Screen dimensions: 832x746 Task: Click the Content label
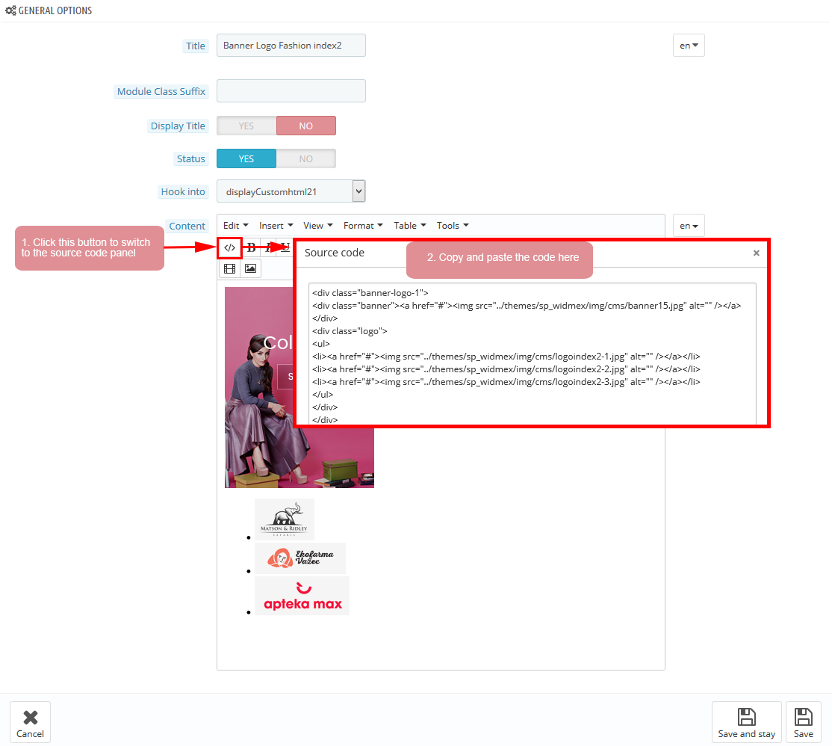(187, 226)
